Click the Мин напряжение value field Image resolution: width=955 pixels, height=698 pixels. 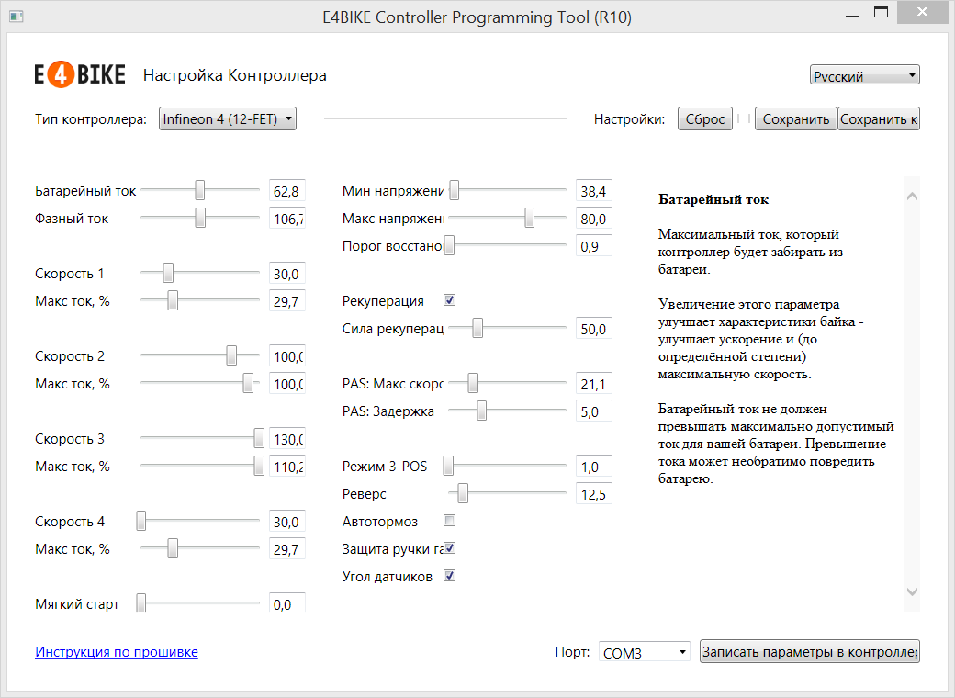[593, 191]
